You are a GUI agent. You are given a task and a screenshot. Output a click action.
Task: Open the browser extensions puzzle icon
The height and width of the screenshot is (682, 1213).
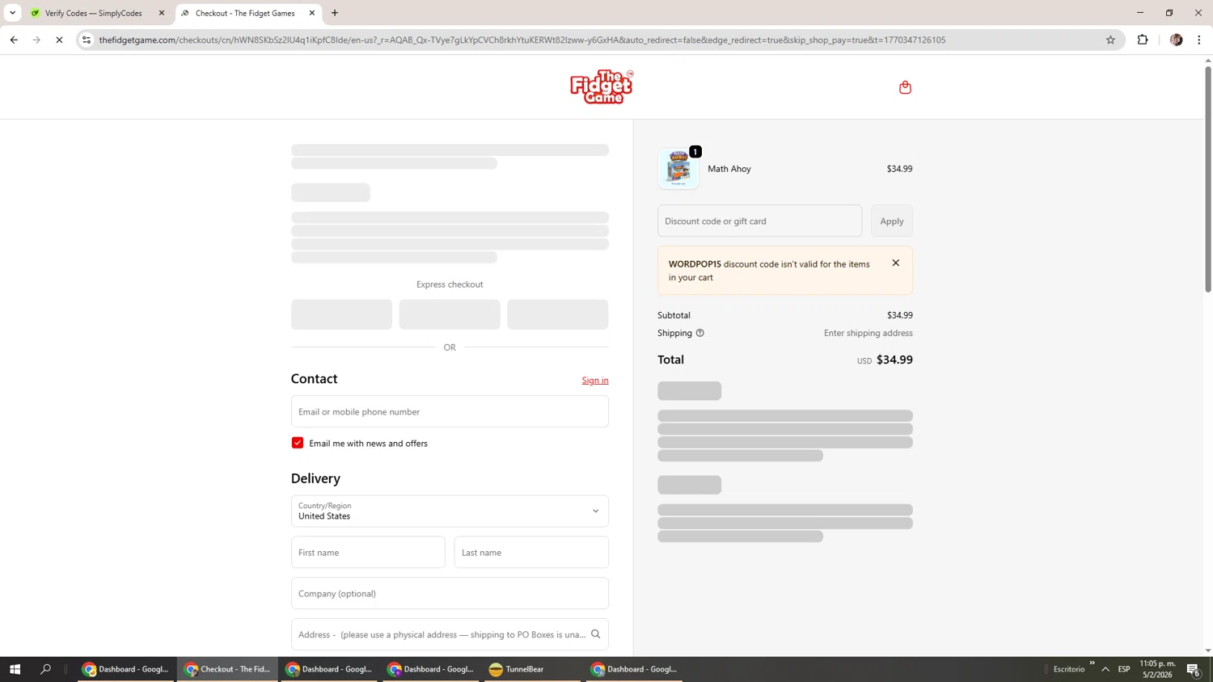1143,40
